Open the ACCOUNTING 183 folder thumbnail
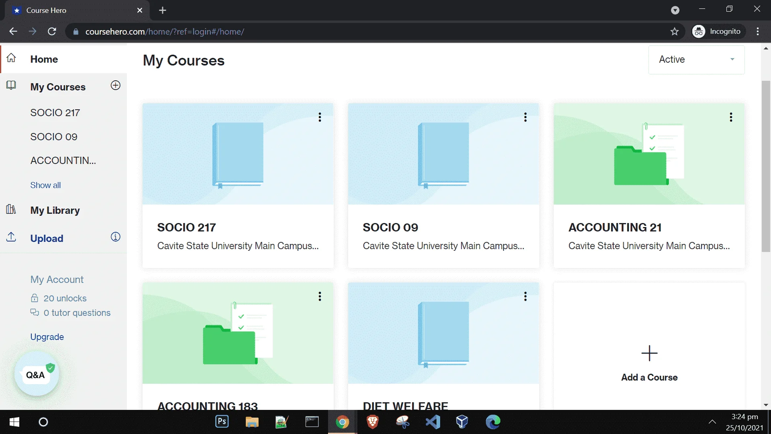The image size is (771, 434). (238, 333)
